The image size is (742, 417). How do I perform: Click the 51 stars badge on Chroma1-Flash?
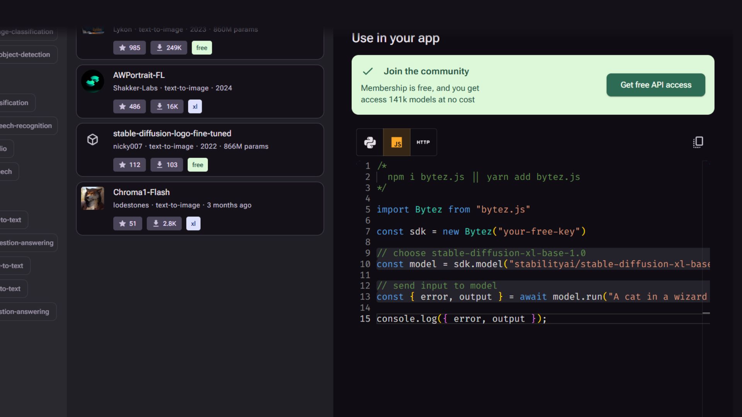tap(128, 224)
